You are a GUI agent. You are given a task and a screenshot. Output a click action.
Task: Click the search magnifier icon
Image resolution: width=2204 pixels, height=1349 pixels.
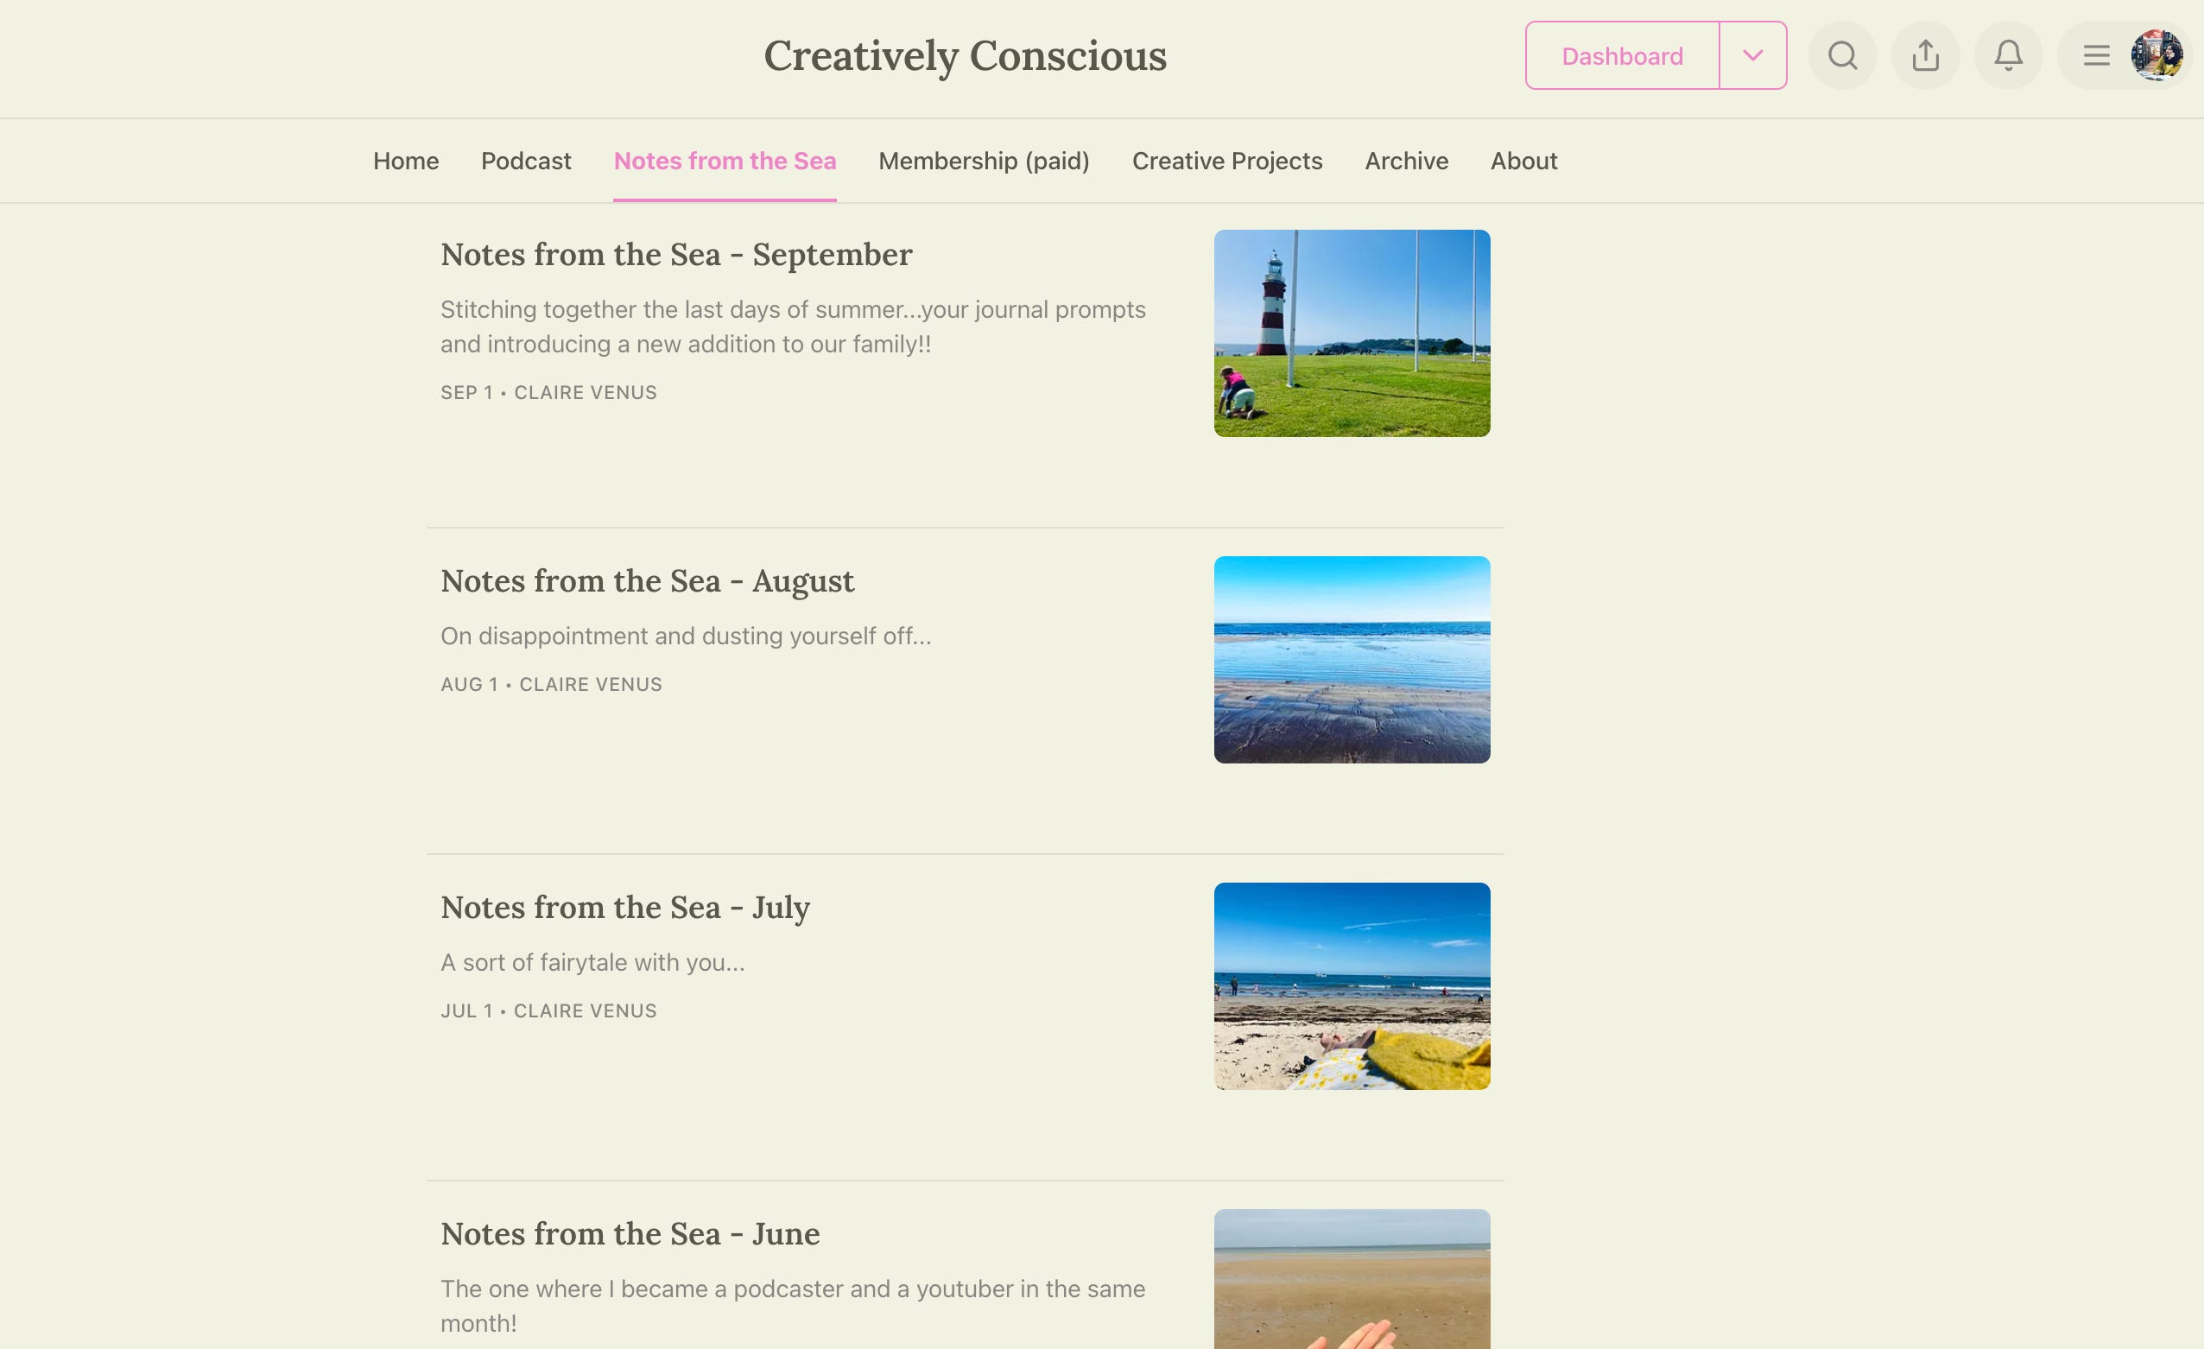click(1842, 55)
